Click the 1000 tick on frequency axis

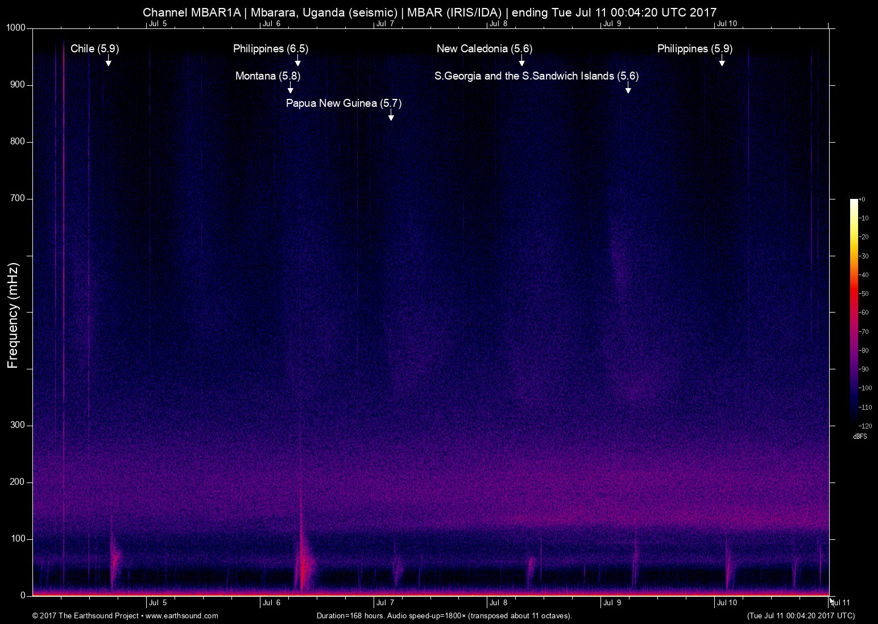16,28
